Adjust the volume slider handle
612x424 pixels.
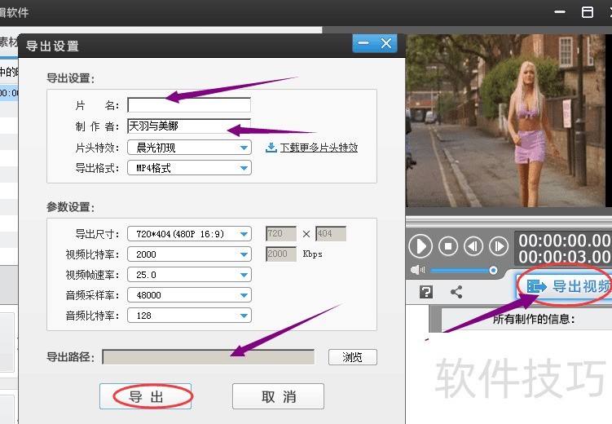(x=493, y=270)
